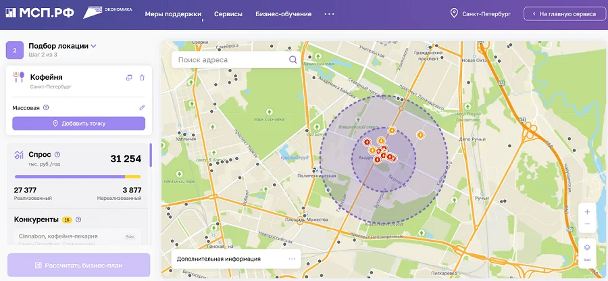Open the map layers switcher
The width and height of the screenshot is (608, 281).
[x=587, y=249]
